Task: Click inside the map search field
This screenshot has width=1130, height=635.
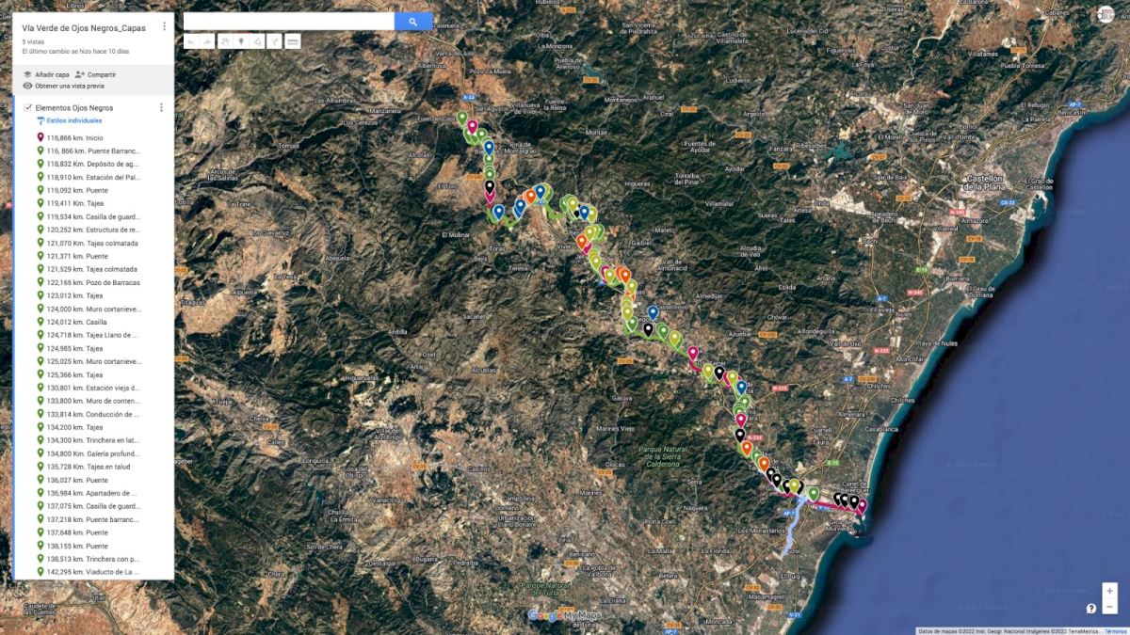Action: click(x=289, y=22)
